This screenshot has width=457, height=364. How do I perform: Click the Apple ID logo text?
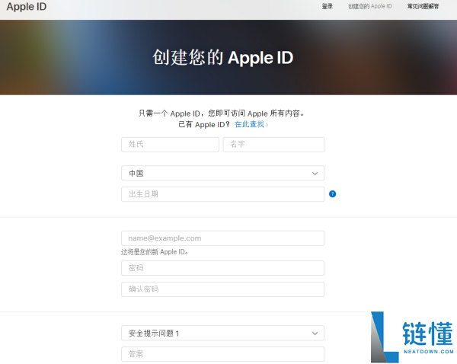pyautogui.click(x=27, y=7)
